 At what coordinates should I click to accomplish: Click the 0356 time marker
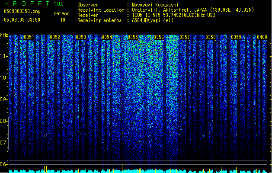pyautogui.click(x=159, y=37)
